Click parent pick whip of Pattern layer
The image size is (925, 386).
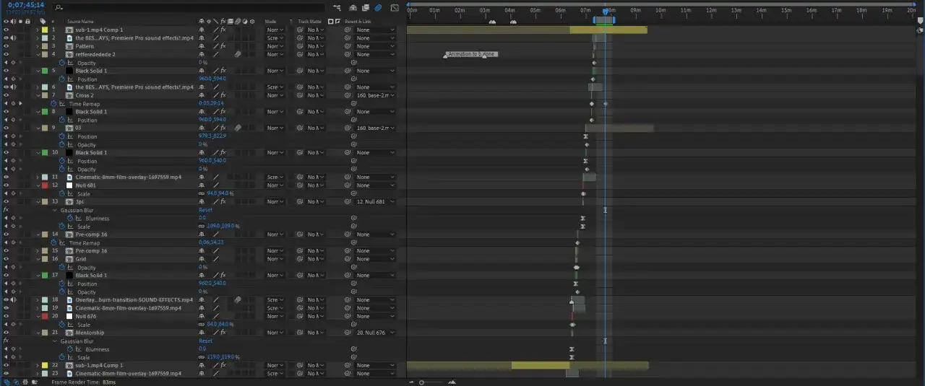tap(347, 46)
